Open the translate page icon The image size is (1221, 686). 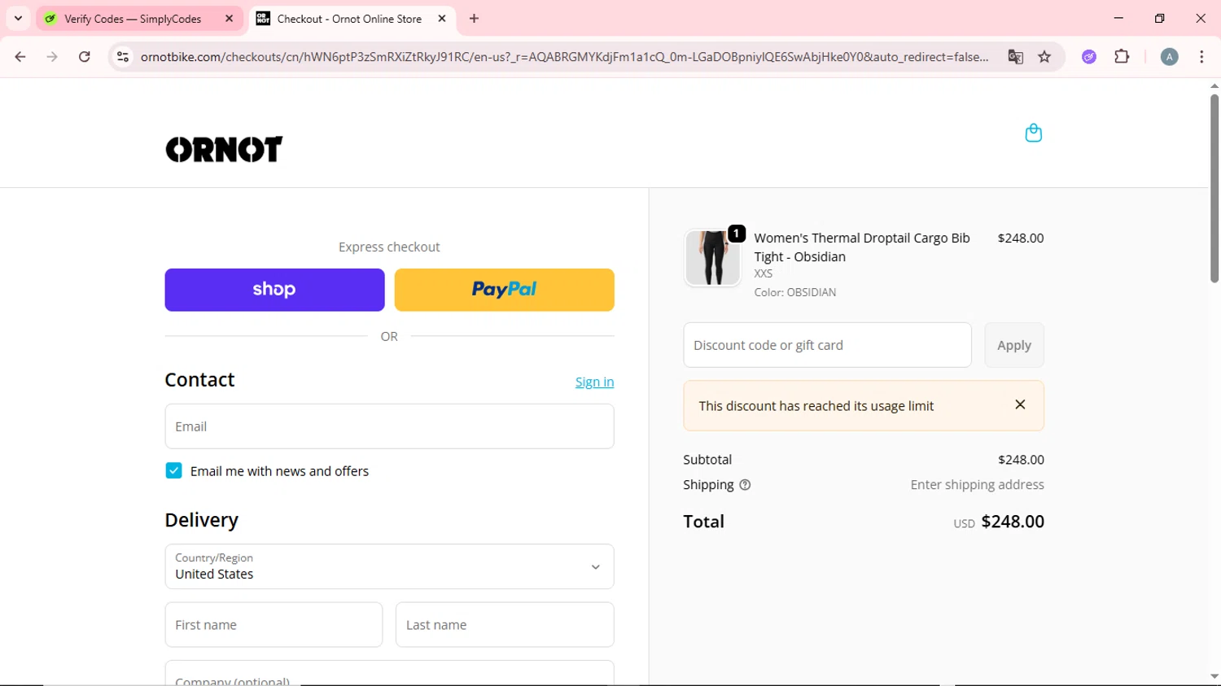point(1015,57)
